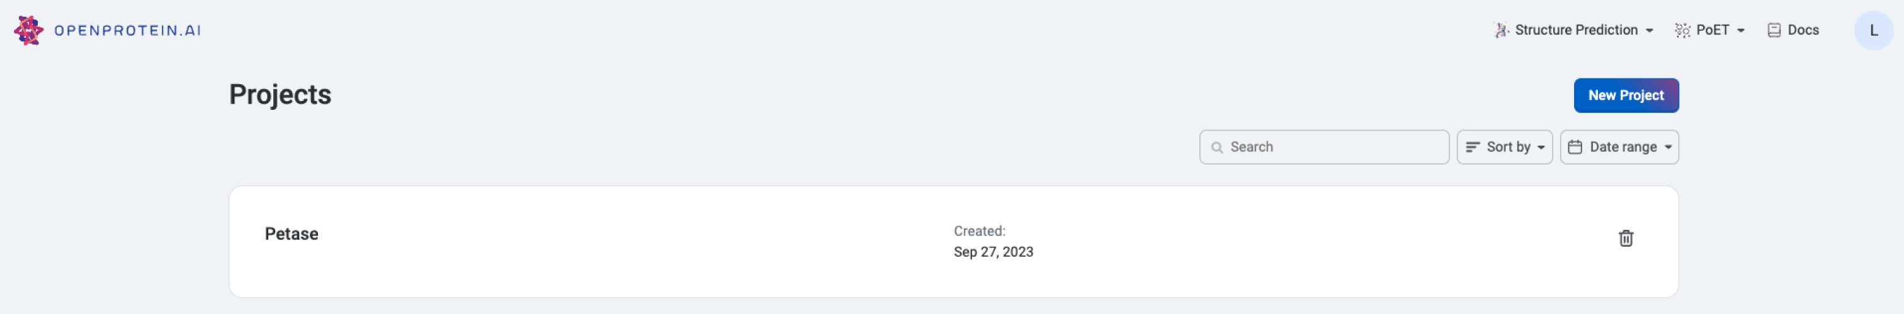Screen dimensions: 1904x314
Task: Create a project with New Project button
Action: [1625, 95]
